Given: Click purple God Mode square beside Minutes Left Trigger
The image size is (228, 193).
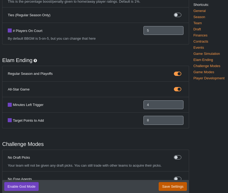Looking at the screenshot, I should tap(10, 105).
